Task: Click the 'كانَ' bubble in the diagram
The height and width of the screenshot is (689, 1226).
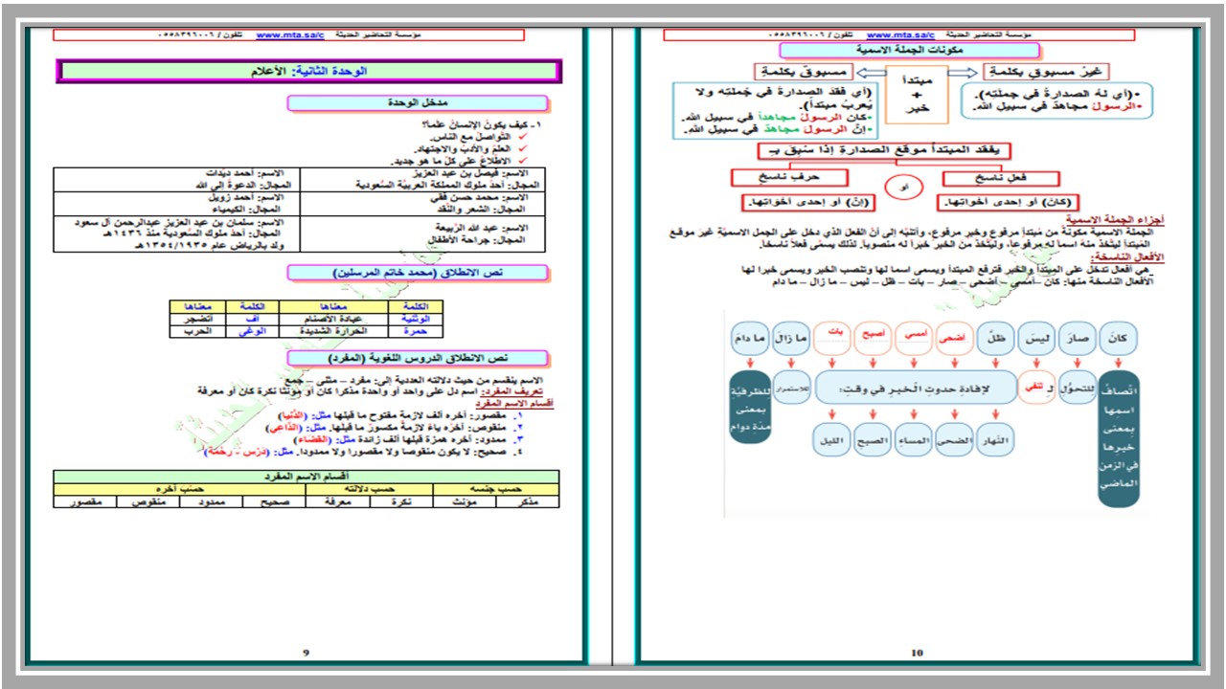Action: (x=1121, y=339)
